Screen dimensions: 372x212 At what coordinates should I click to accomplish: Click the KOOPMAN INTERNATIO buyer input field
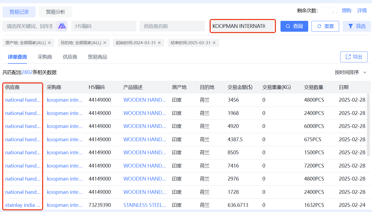(242, 26)
